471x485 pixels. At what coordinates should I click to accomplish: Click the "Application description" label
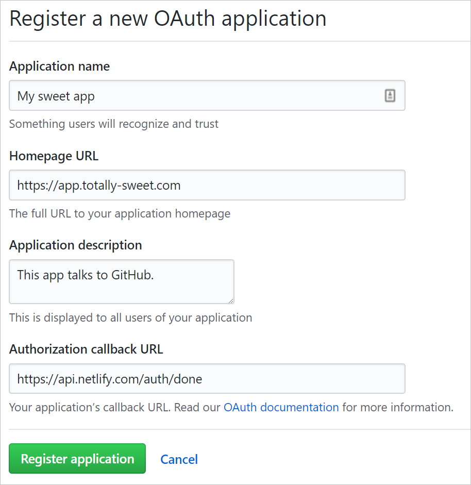point(75,245)
